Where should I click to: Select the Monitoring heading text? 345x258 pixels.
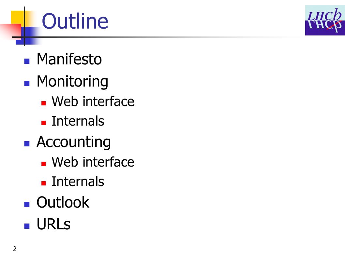tap(72, 82)
